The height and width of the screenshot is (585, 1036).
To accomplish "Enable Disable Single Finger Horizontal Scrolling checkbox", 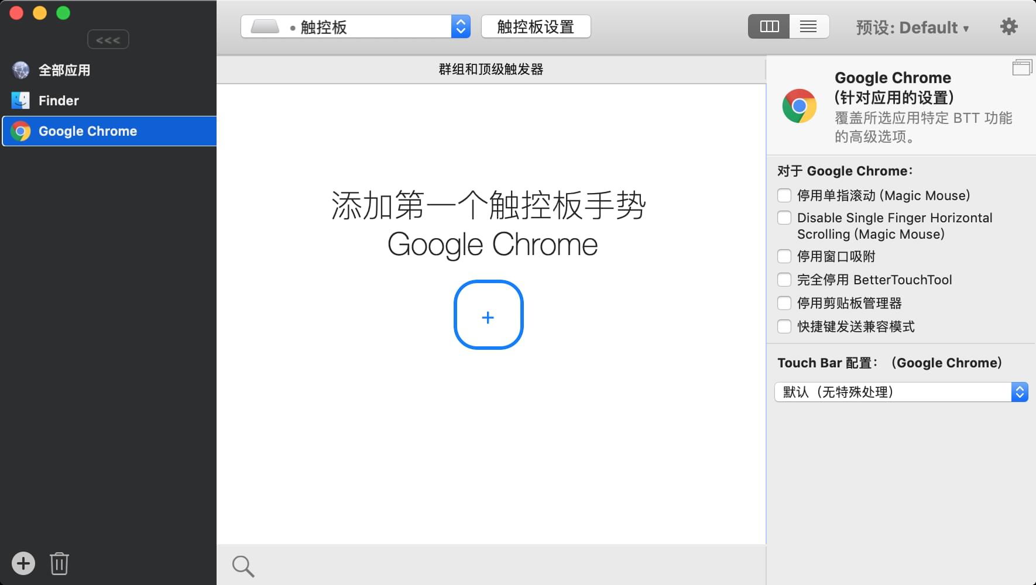I will (784, 218).
